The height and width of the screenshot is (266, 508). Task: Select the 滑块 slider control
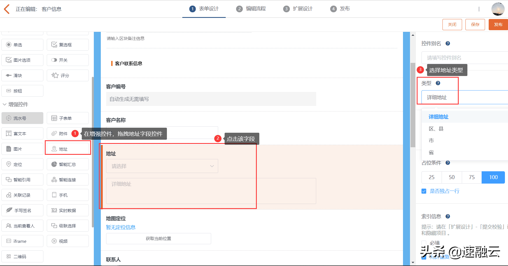22,75
